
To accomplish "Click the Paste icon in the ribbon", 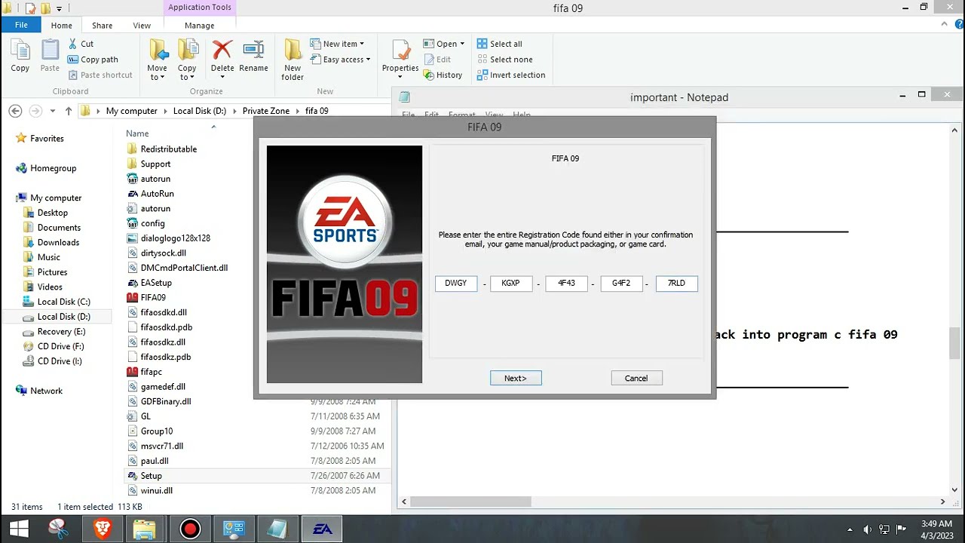I will pyautogui.click(x=50, y=56).
